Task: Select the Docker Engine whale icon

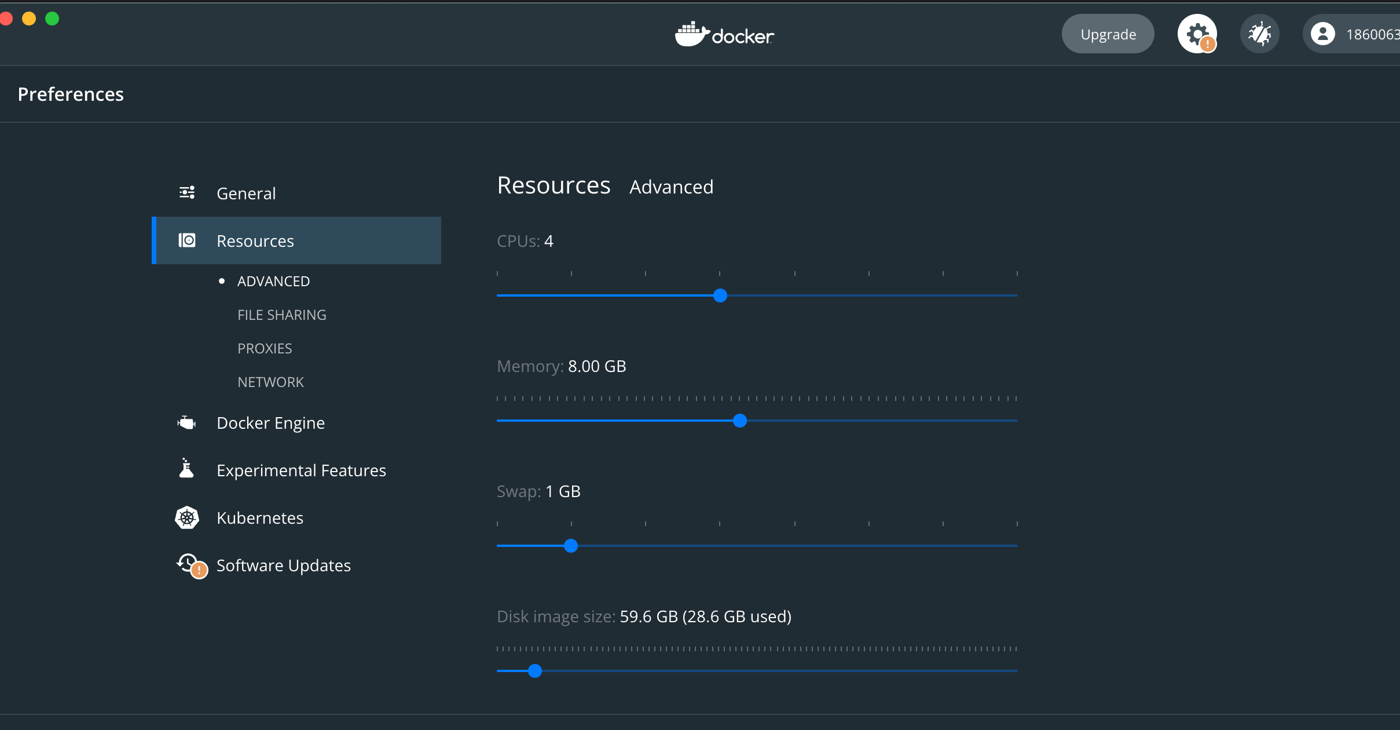Action: 186,422
